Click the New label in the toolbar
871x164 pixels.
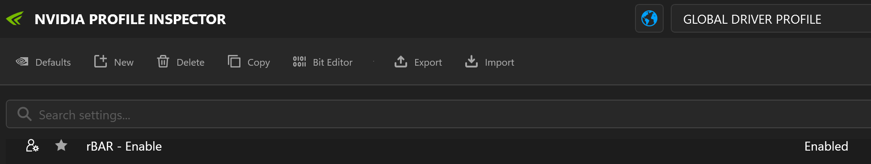click(124, 63)
